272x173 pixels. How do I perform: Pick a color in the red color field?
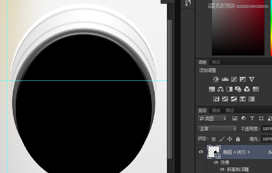[x=238, y=28]
